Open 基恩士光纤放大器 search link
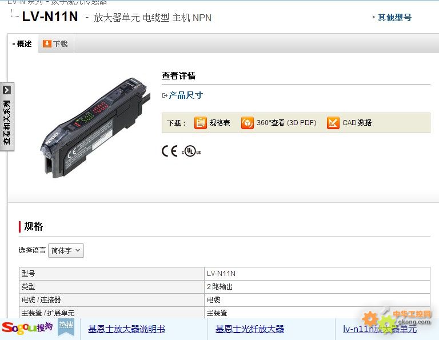The height and width of the screenshot is (340, 439). pyautogui.click(x=250, y=329)
